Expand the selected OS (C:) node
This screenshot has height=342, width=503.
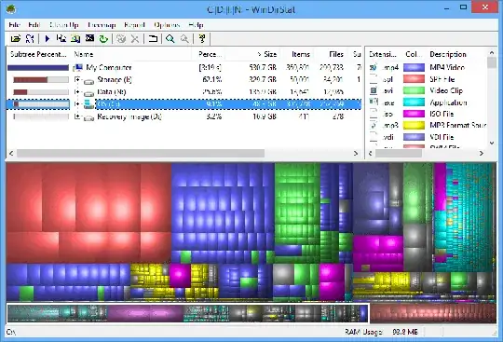[x=77, y=104]
